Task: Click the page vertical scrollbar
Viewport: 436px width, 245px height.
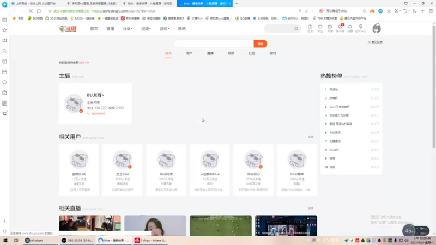Action: click(x=434, y=86)
